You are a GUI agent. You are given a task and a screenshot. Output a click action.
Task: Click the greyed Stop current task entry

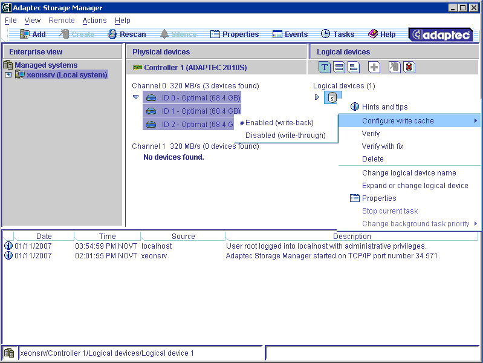[409, 211]
